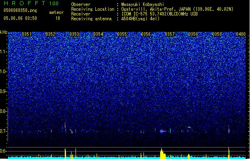The width and height of the screenshot is (250, 159).
Task: Click the tall yellow intensity peak near 0357
Action: 163,153
